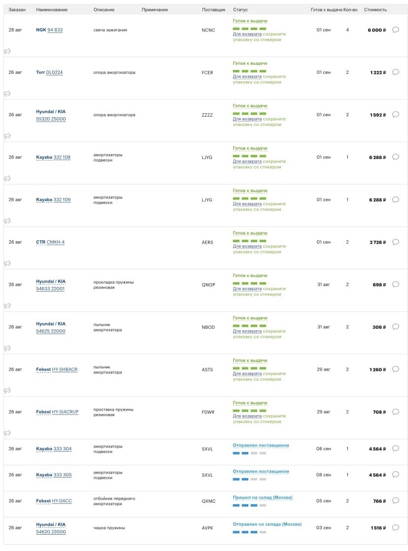Click the megaphone icon beside Hyundai/KIA 55320 25000
Image resolution: width=408 pixels, height=551 pixels.
(7, 136)
